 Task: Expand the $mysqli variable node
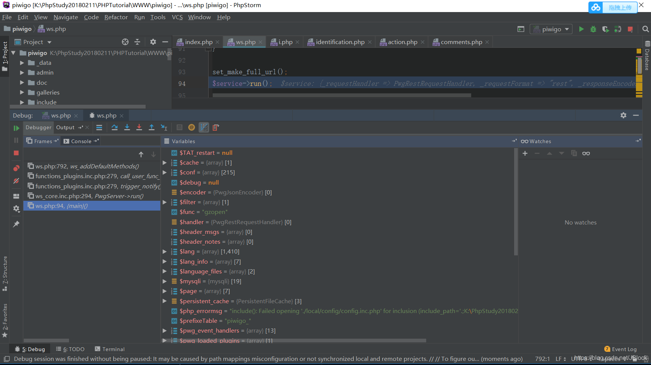pyautogui.click(x=164, y=281)
